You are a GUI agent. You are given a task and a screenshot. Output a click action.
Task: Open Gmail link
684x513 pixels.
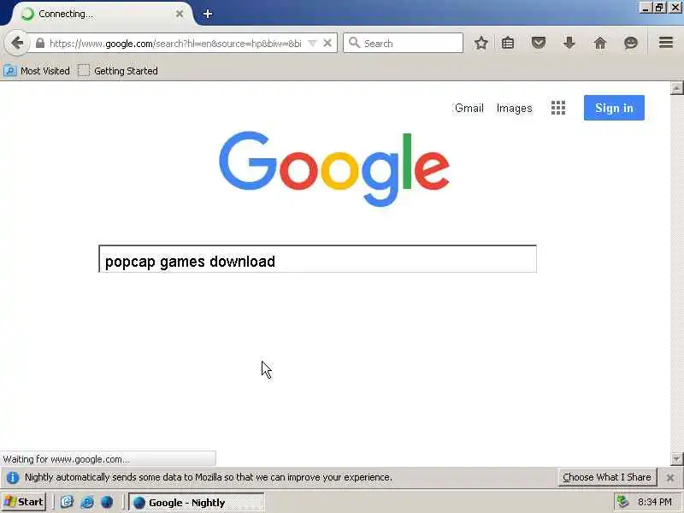tap(469, 108)
